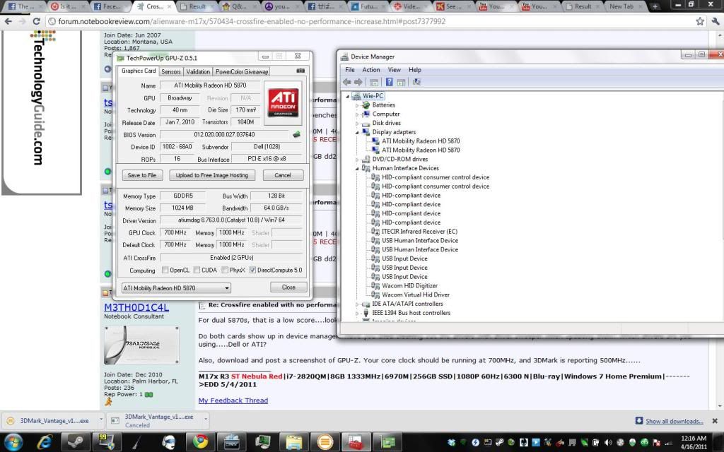Collapse the Human Interface Devices node
The width and height of the screenshot is (724, 452).
tap(357, 168)
